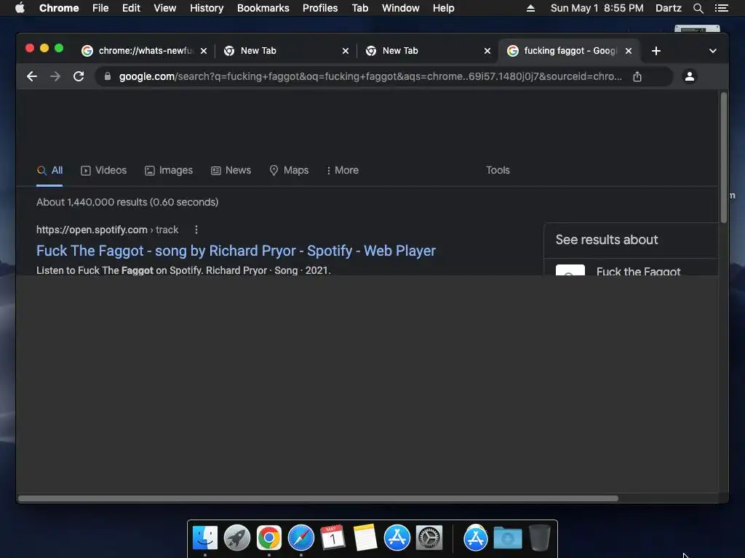Click the 'About 1,440,000 results' text
Viewport: 745px width, 558px height.
(127, 202)
